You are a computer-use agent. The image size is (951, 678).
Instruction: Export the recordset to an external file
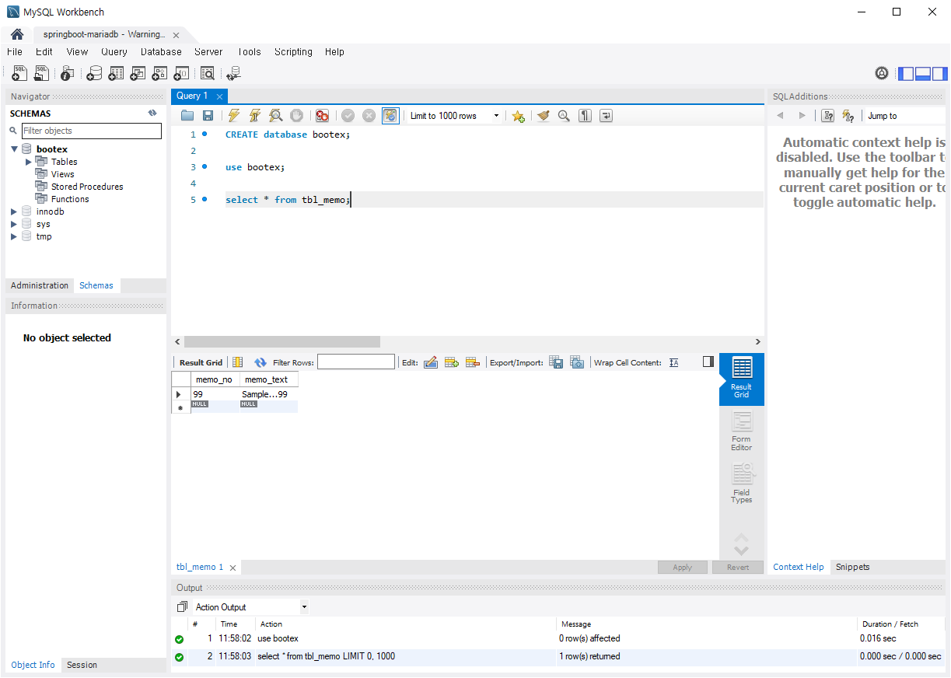[556, 362]
